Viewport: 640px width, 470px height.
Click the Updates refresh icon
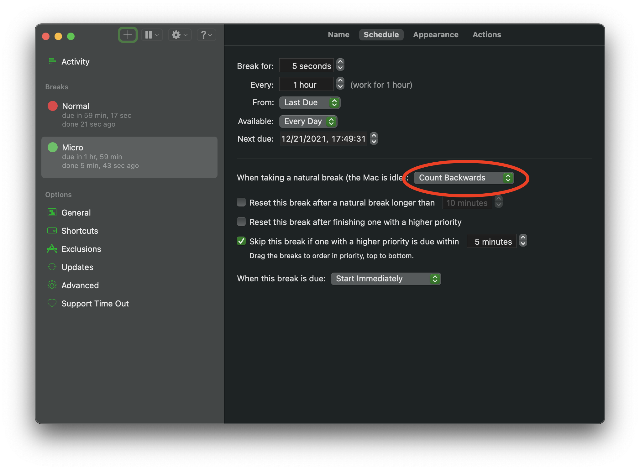click(52, 267)
